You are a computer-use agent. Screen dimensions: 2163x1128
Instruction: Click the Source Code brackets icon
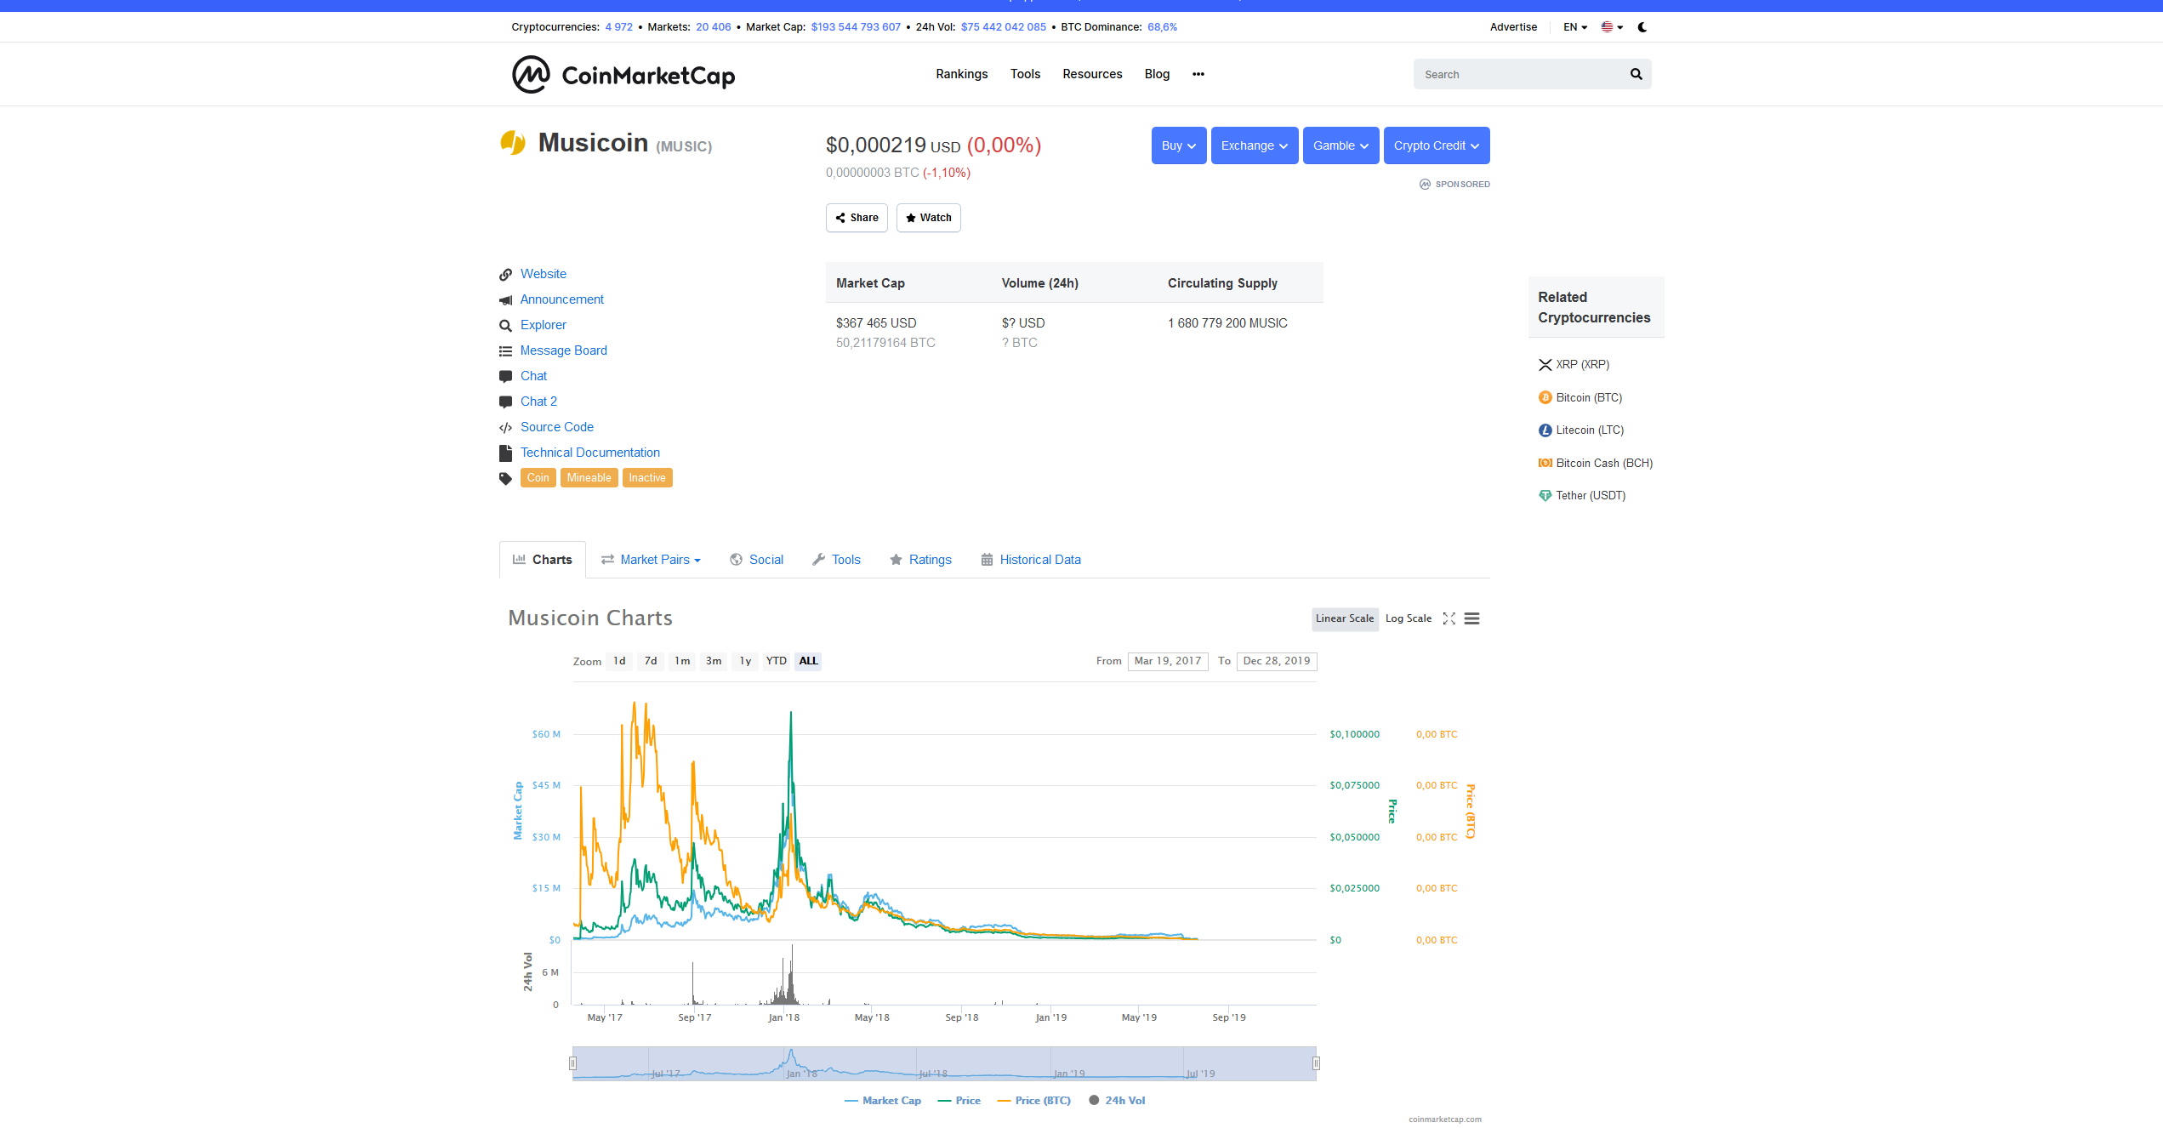pos(505,427)
